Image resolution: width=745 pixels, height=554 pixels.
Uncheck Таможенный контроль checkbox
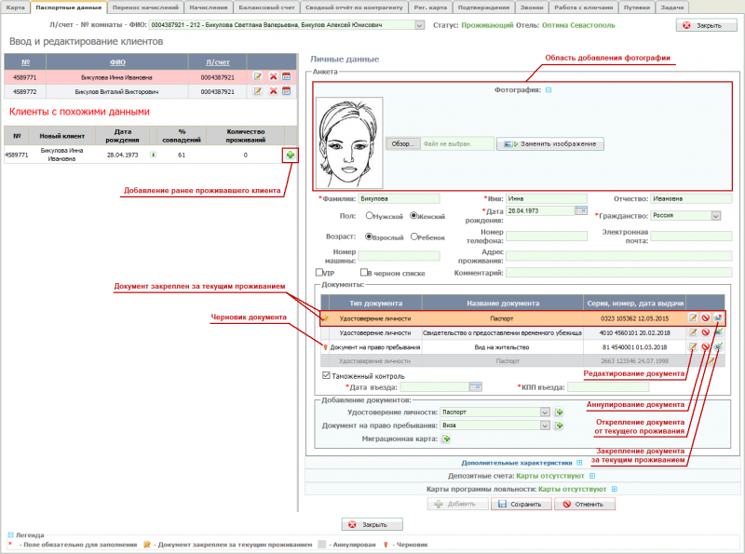(x=326, y=375)
